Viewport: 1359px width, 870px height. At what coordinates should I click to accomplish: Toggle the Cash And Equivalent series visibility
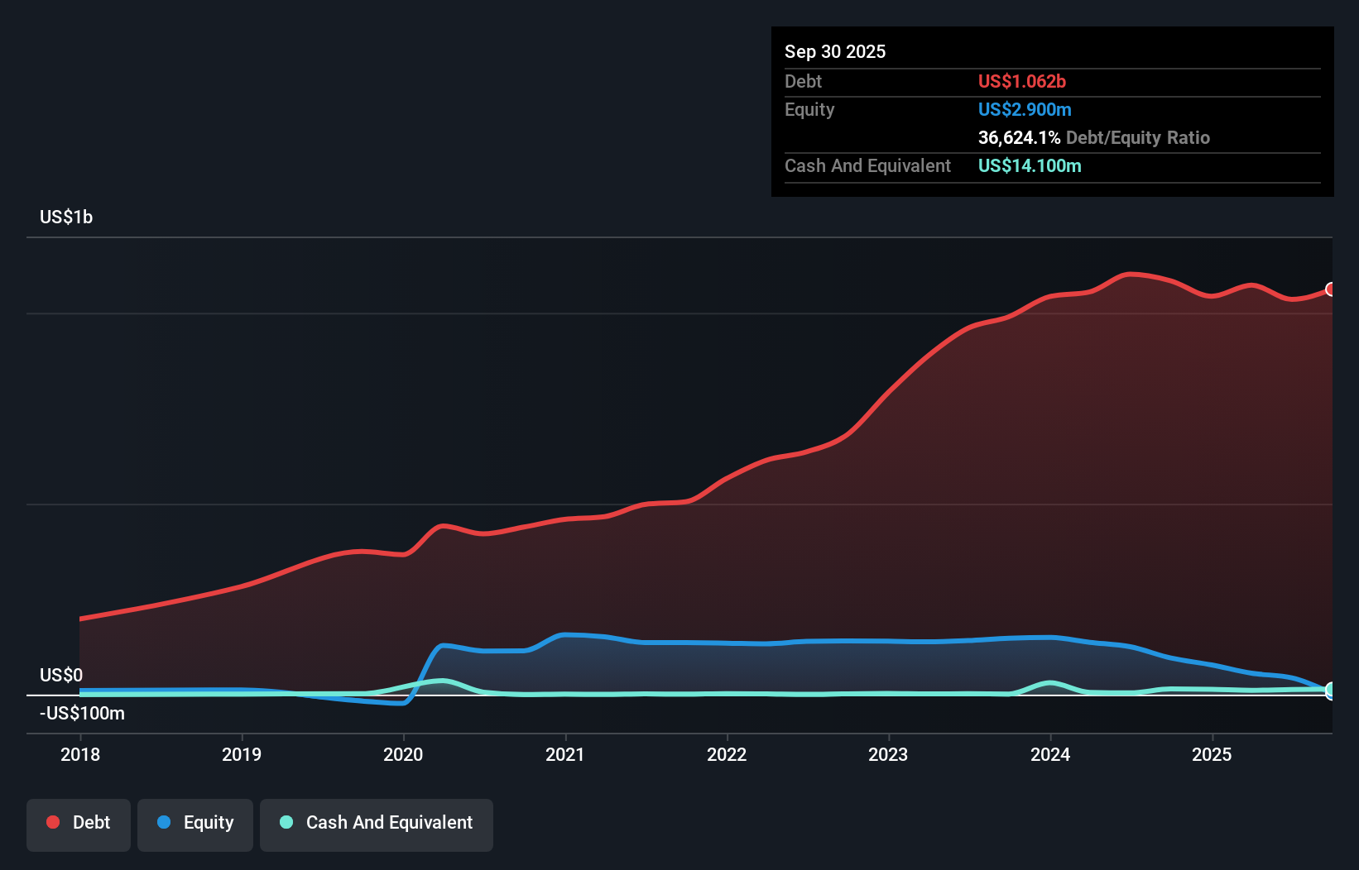[376, 823]
